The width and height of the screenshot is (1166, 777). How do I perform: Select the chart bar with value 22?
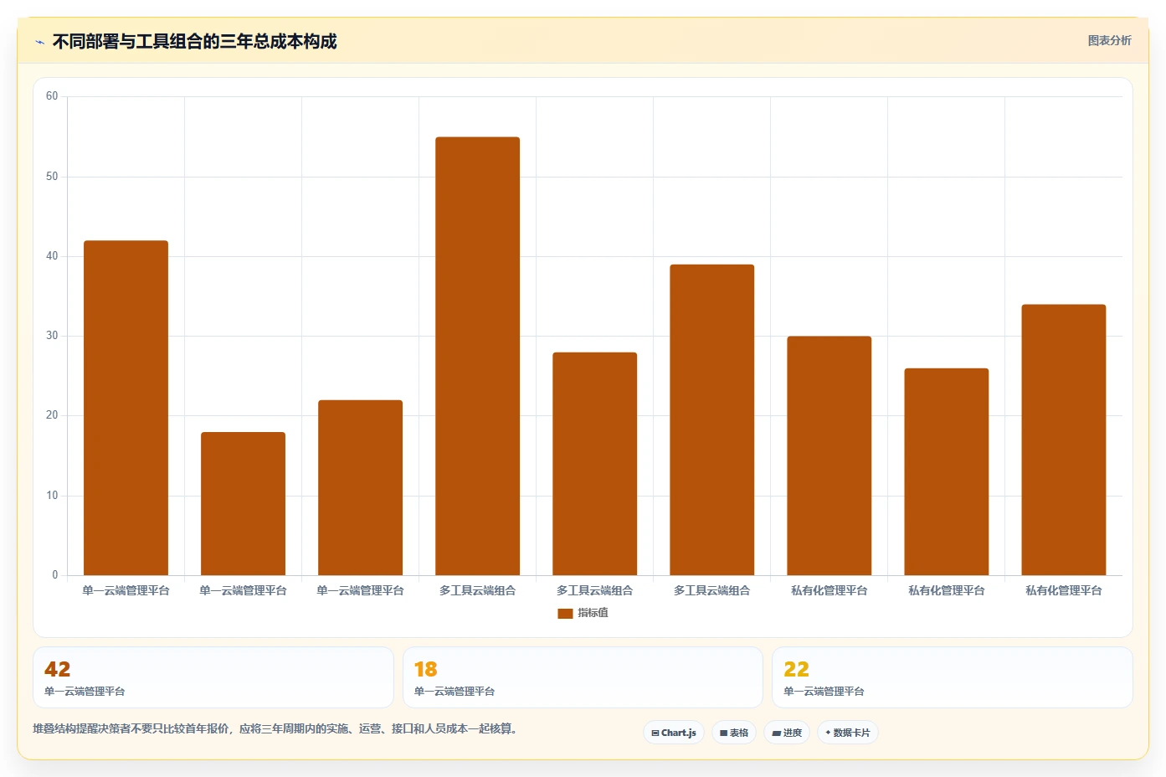[x=360, y=487]
